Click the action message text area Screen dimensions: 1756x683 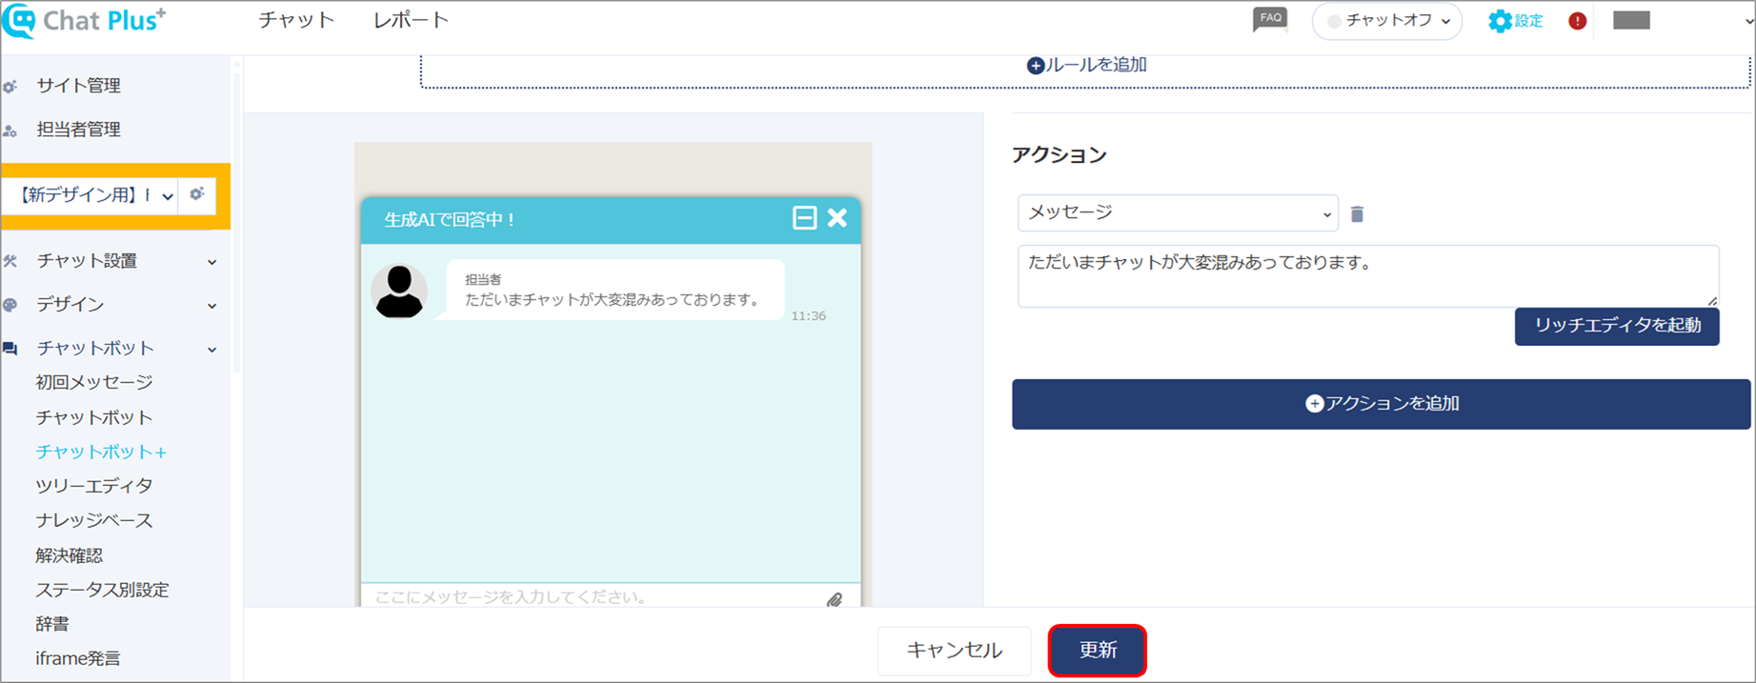coord(1368,276)
